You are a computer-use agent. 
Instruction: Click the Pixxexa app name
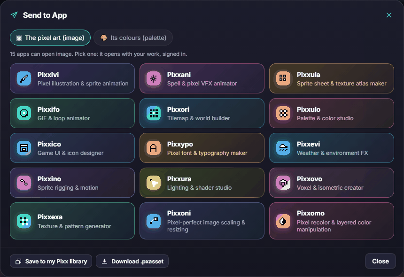coord(50,217)
